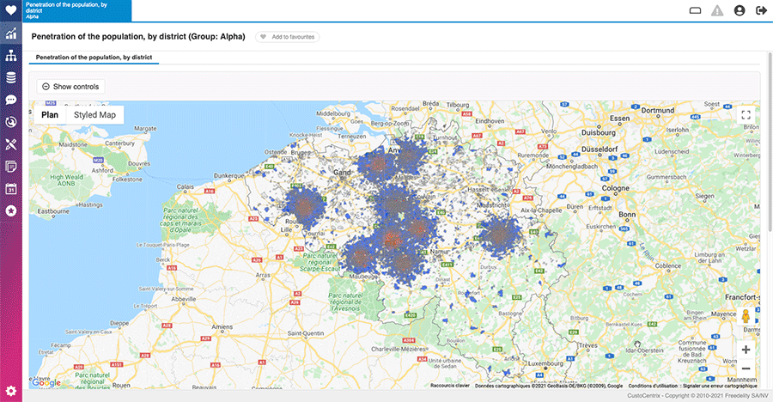Viewport: 773px width, 402px height.
Task: Zoom out on the map
Action: (746, 368)
